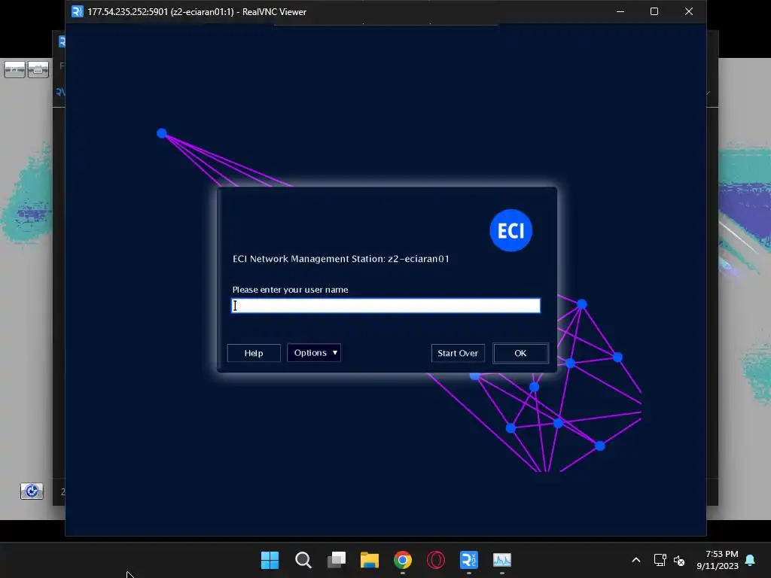Click the round blue icon in background window

pos(32,491)
